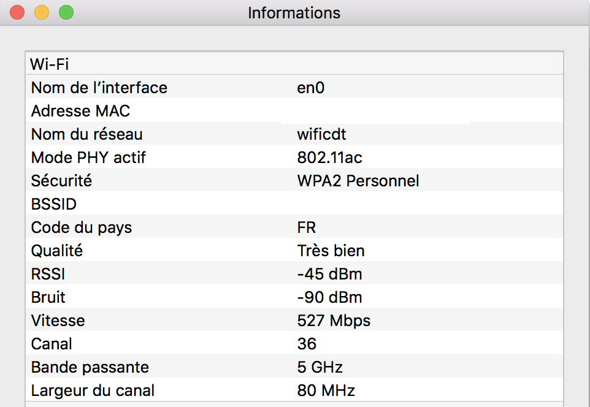590x407 pixels.
Task: Select the Wi-Fi header row
Action: click(294, 64)
